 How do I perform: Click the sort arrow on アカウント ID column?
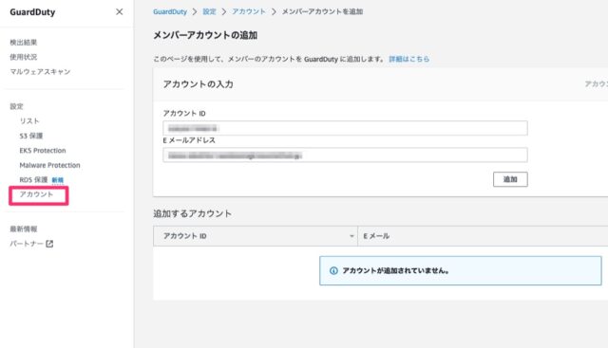(x=351, y=236)
